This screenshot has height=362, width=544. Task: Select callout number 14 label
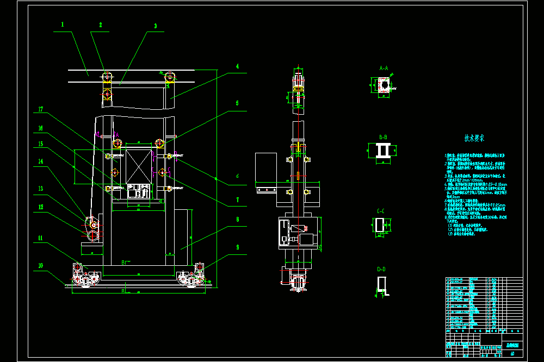[x=41, y=161]
